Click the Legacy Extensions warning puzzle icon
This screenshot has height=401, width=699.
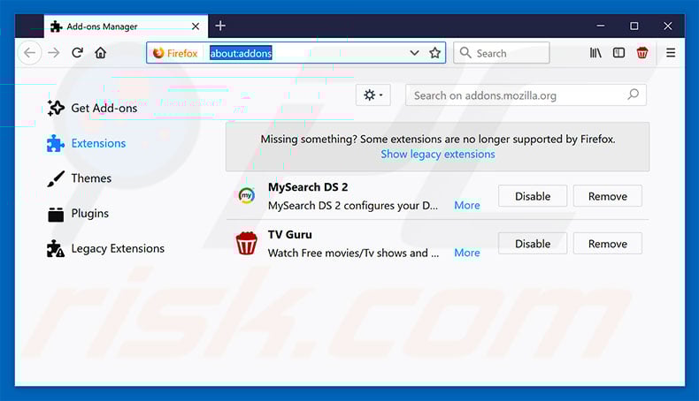click(x=56, y=249)
